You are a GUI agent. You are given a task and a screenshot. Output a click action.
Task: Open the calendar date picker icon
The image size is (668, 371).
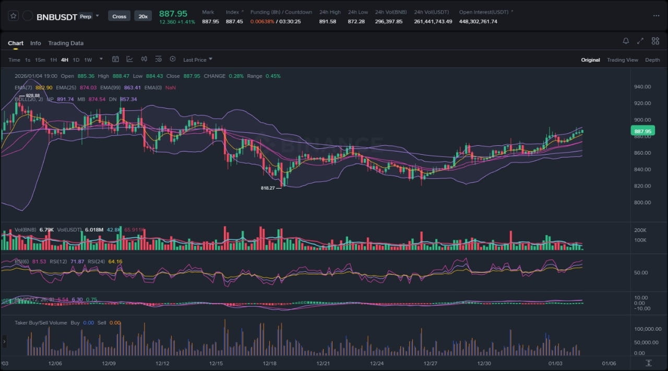115,60
